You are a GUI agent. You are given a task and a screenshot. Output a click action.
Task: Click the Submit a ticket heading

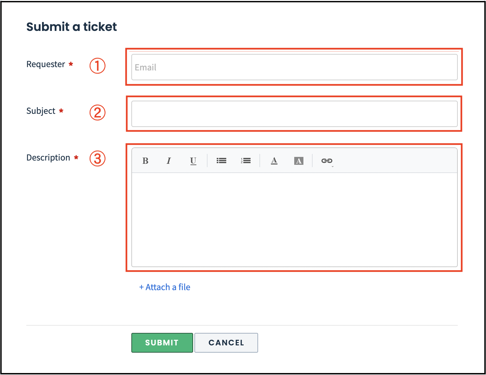pyautogui.click(x=72, y=27)
